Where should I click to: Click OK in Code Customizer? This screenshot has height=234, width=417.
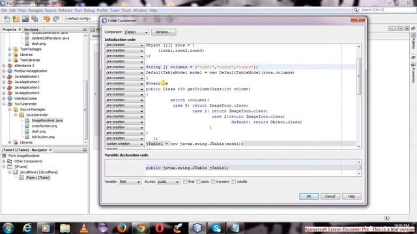pos(309,196)
